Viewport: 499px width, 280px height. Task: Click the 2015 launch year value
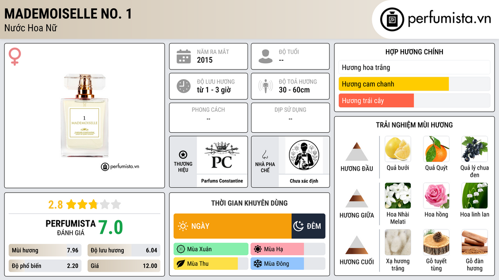(205, 60)
